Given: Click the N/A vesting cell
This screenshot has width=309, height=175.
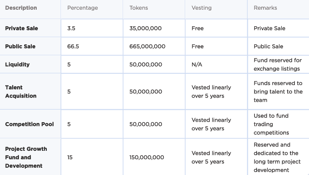Looking at the screenshot, I should (197, 65).
